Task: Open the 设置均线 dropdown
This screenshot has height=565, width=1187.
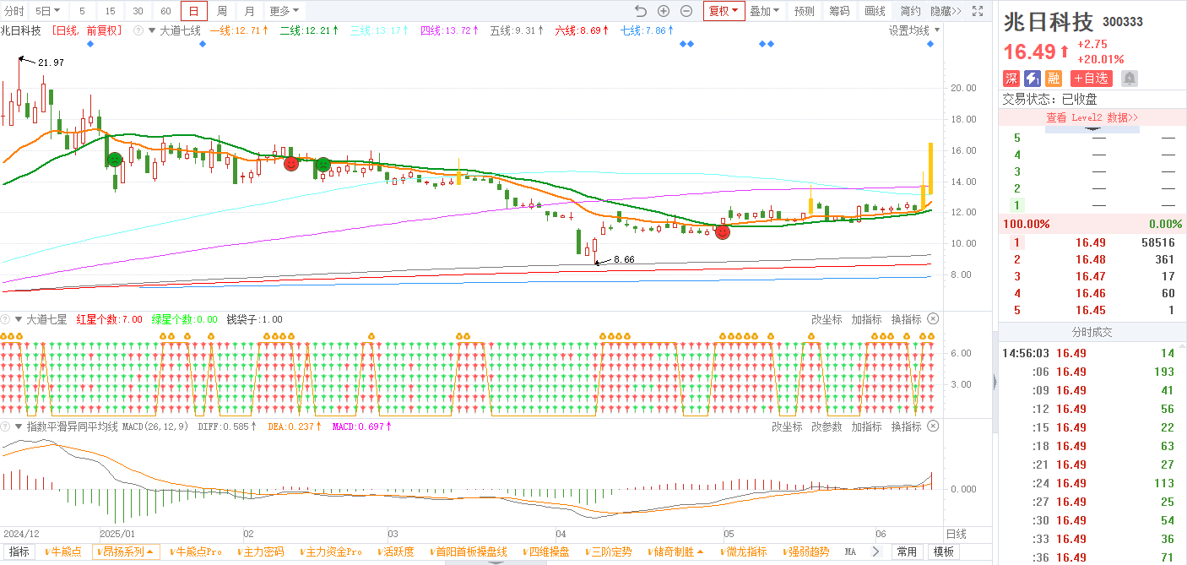Action: click(x=913, y=30)
